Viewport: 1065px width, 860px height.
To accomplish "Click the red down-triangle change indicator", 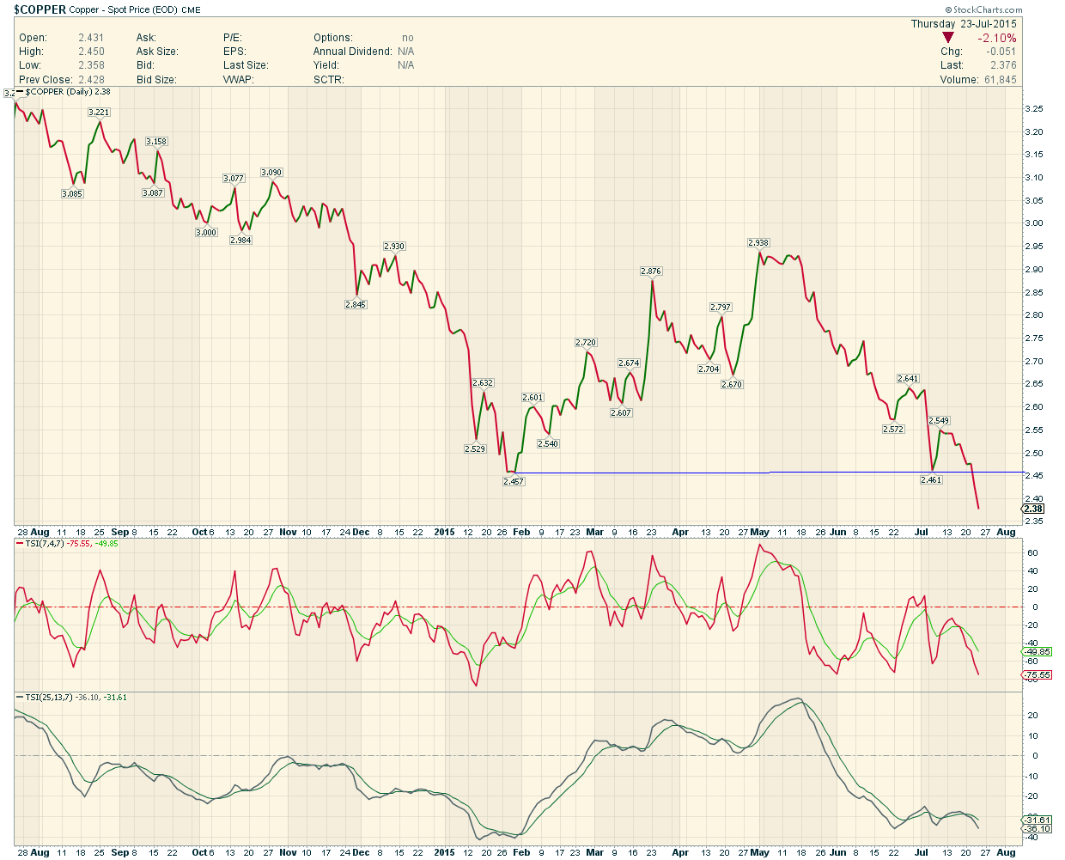I will tap(947, 38).
